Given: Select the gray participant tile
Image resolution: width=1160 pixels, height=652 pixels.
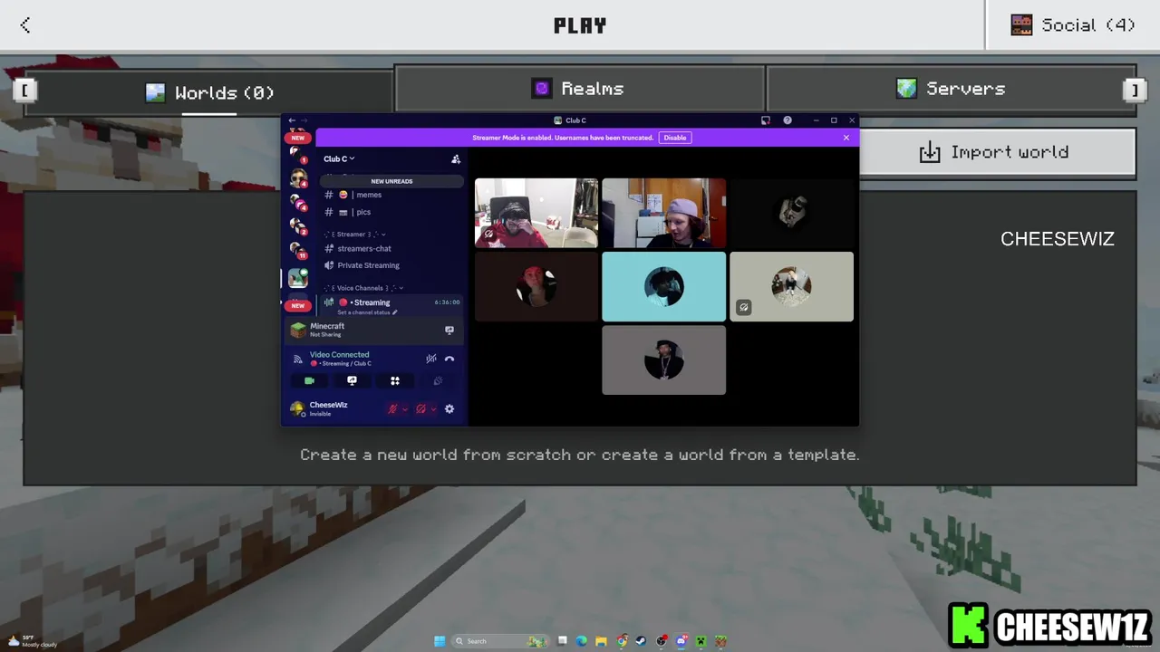Looking at the screenshot, I should coord(663,360).
